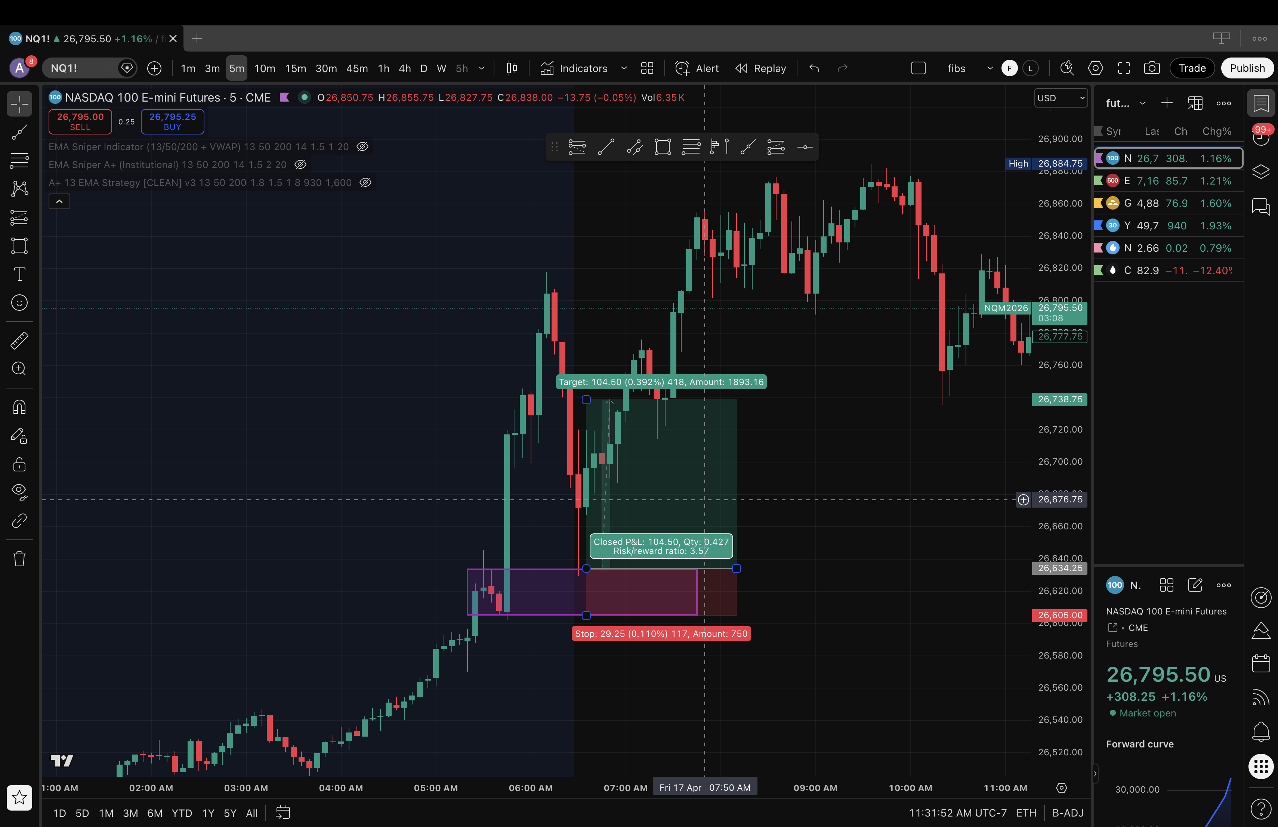The width and height of the screenshot is (1278, 827).
Task: Click the Measure ruler tool
Action: [19, 340]
